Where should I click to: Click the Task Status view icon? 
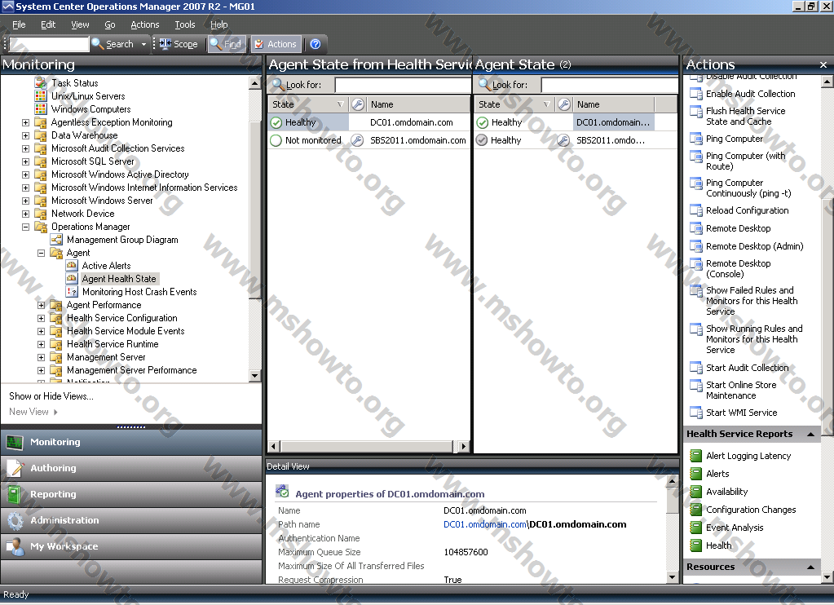coord(41,83)
